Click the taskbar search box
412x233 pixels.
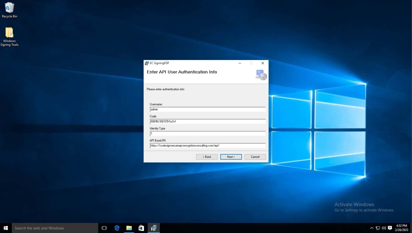pyautogui.click(x=55, y=228)
